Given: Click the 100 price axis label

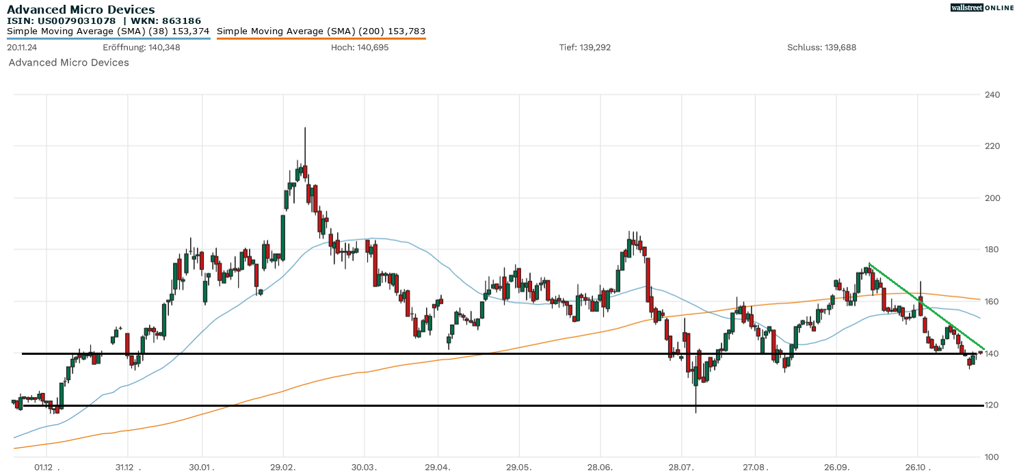Looking at the screenshot, I should point(993,457).
